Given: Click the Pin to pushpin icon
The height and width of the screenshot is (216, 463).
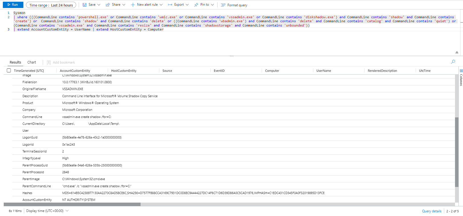Looking at the screenshot, I should pyautogui.click(x=196, y=5).
